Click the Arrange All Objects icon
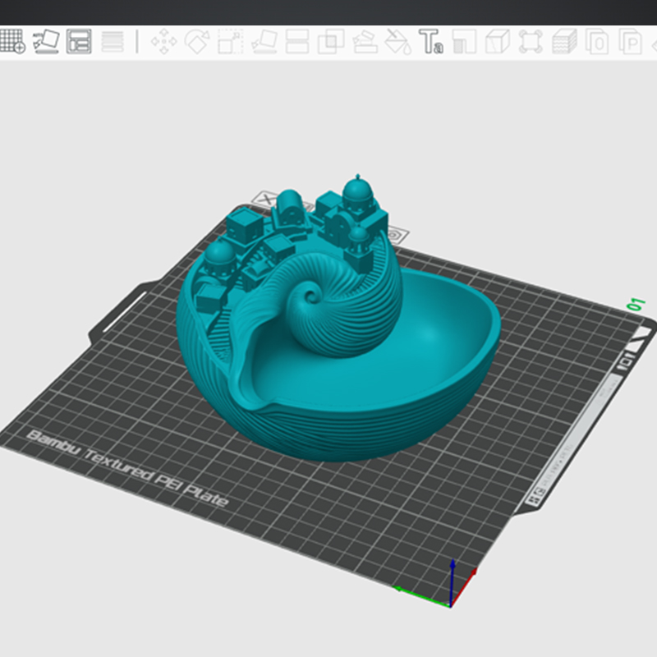 pyautogui.click(x=79, y=41)
